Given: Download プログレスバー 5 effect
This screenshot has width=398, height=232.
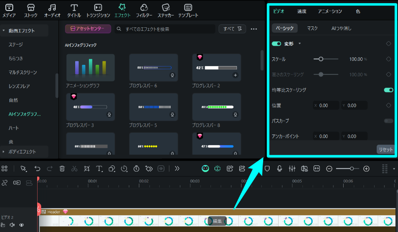Looking at the screenshot, I should click(x=172, y=115).
